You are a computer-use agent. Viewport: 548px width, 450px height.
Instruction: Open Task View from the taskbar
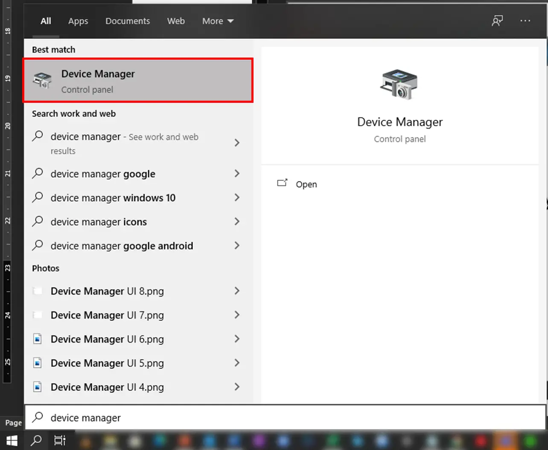[60, 440]
